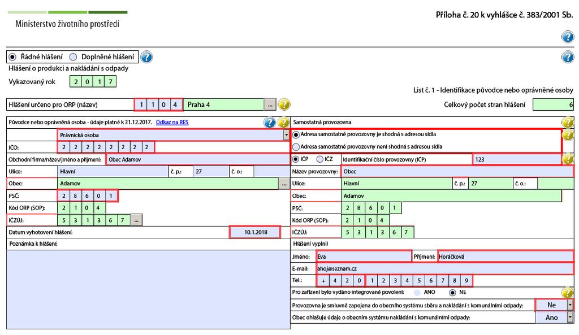Select the Řádné hlášení radio button
This screenshot has width=579, height=335.
(x=12, y=57)
